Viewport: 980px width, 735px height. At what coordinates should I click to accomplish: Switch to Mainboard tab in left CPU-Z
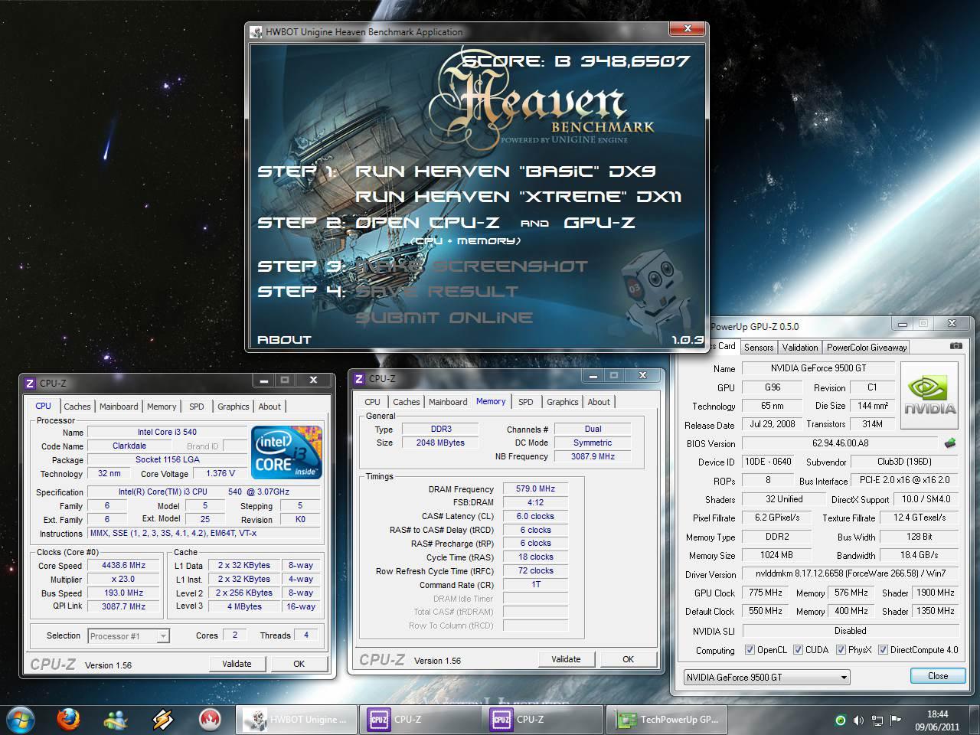click(119, 407)
